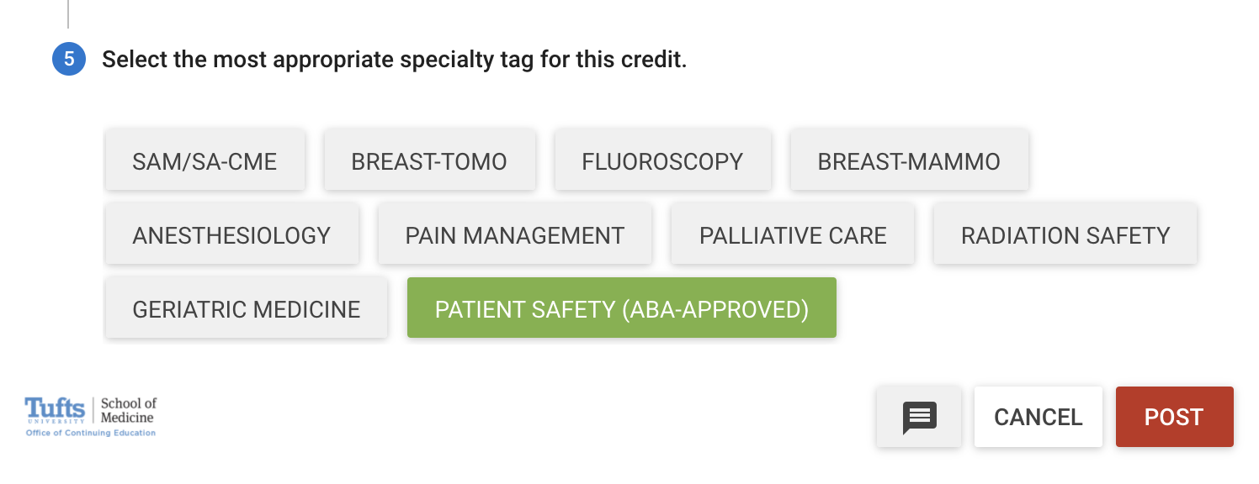Pick the BREAST-MAMMO tag

click(x=909, y=160)
